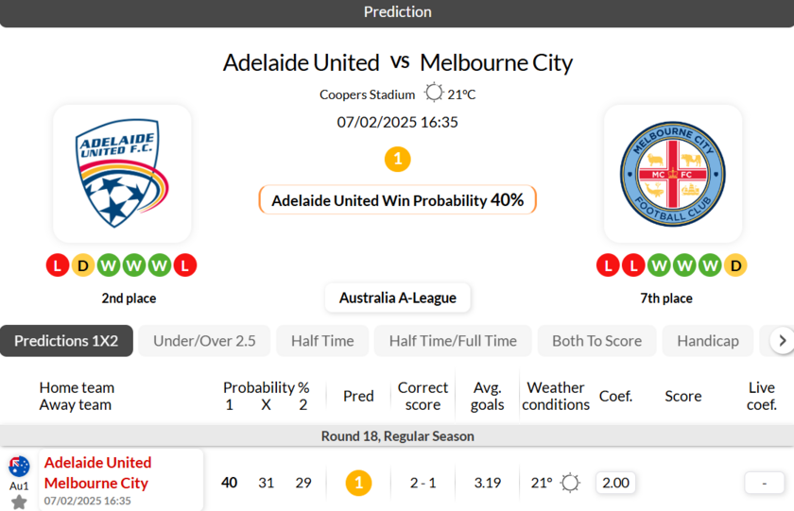Click Adelaide United's first red L form badge
Viewport: 794px width, 511px height.
click(x=57, y=265)
